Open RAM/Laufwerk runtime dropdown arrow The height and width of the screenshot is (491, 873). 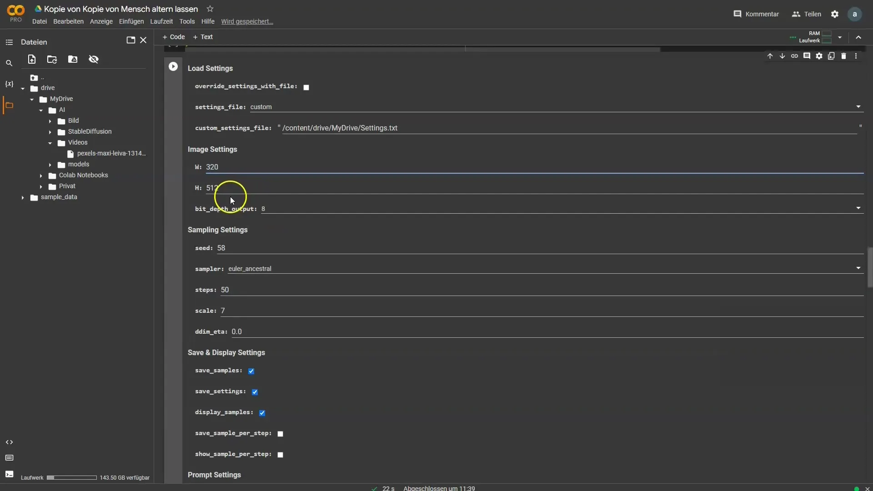click(x=840, y=37)
